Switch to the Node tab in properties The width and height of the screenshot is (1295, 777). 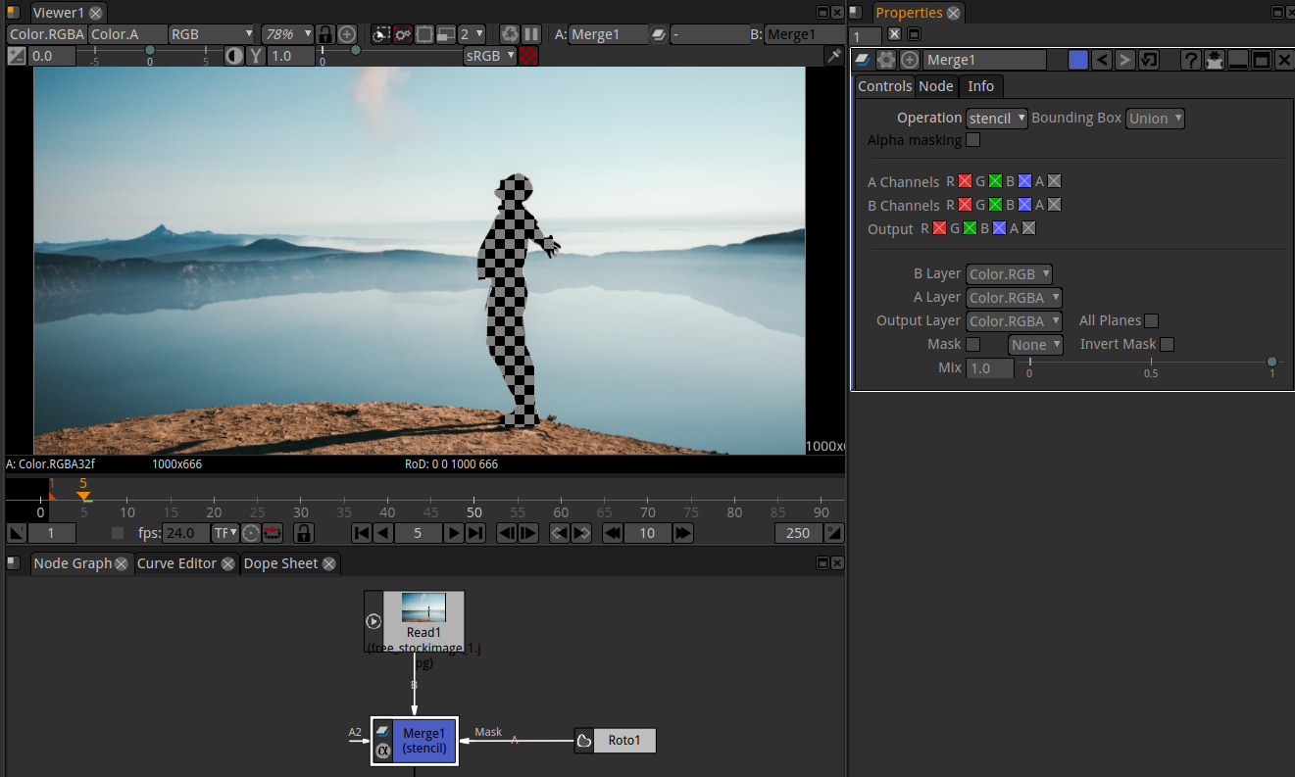tap(936, 86)
